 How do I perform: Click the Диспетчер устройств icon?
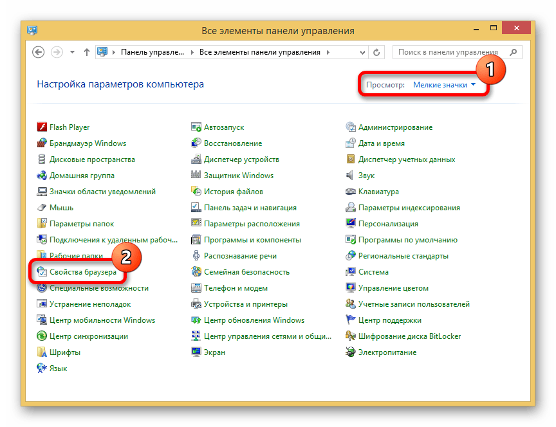(x=196, y=159)
